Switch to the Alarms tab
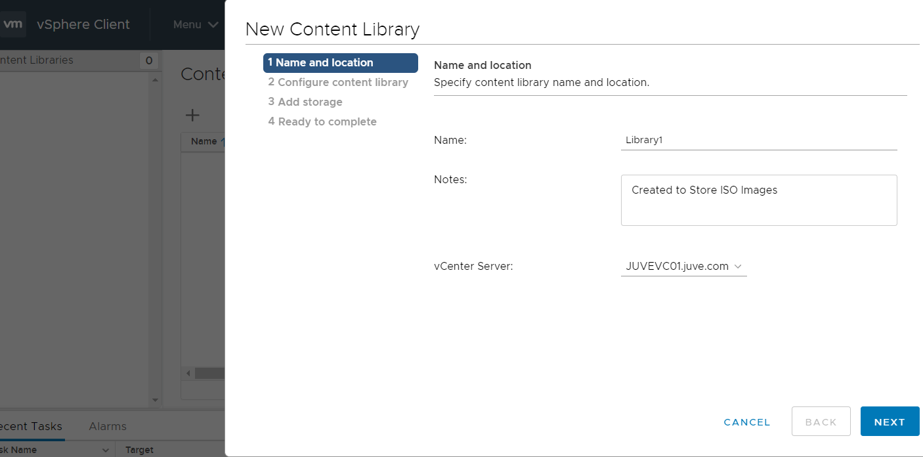The width and height of the screenshot is (923, 457). [x=108, y=426]
